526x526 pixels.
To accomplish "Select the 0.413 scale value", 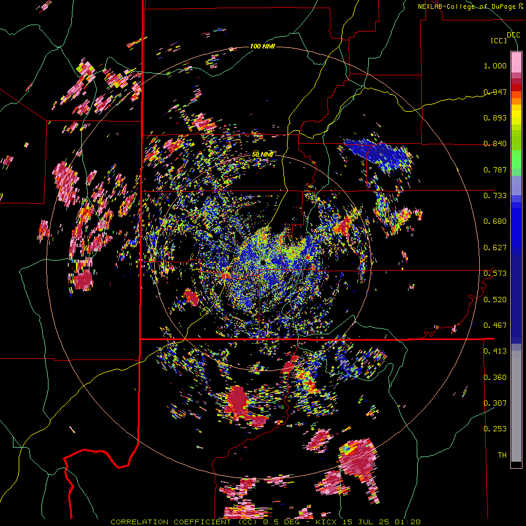I will (495, 351).
